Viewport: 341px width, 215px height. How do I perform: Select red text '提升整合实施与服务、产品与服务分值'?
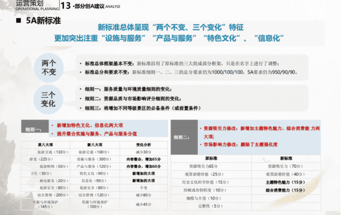pyautogui.click(x=97, y=134)
